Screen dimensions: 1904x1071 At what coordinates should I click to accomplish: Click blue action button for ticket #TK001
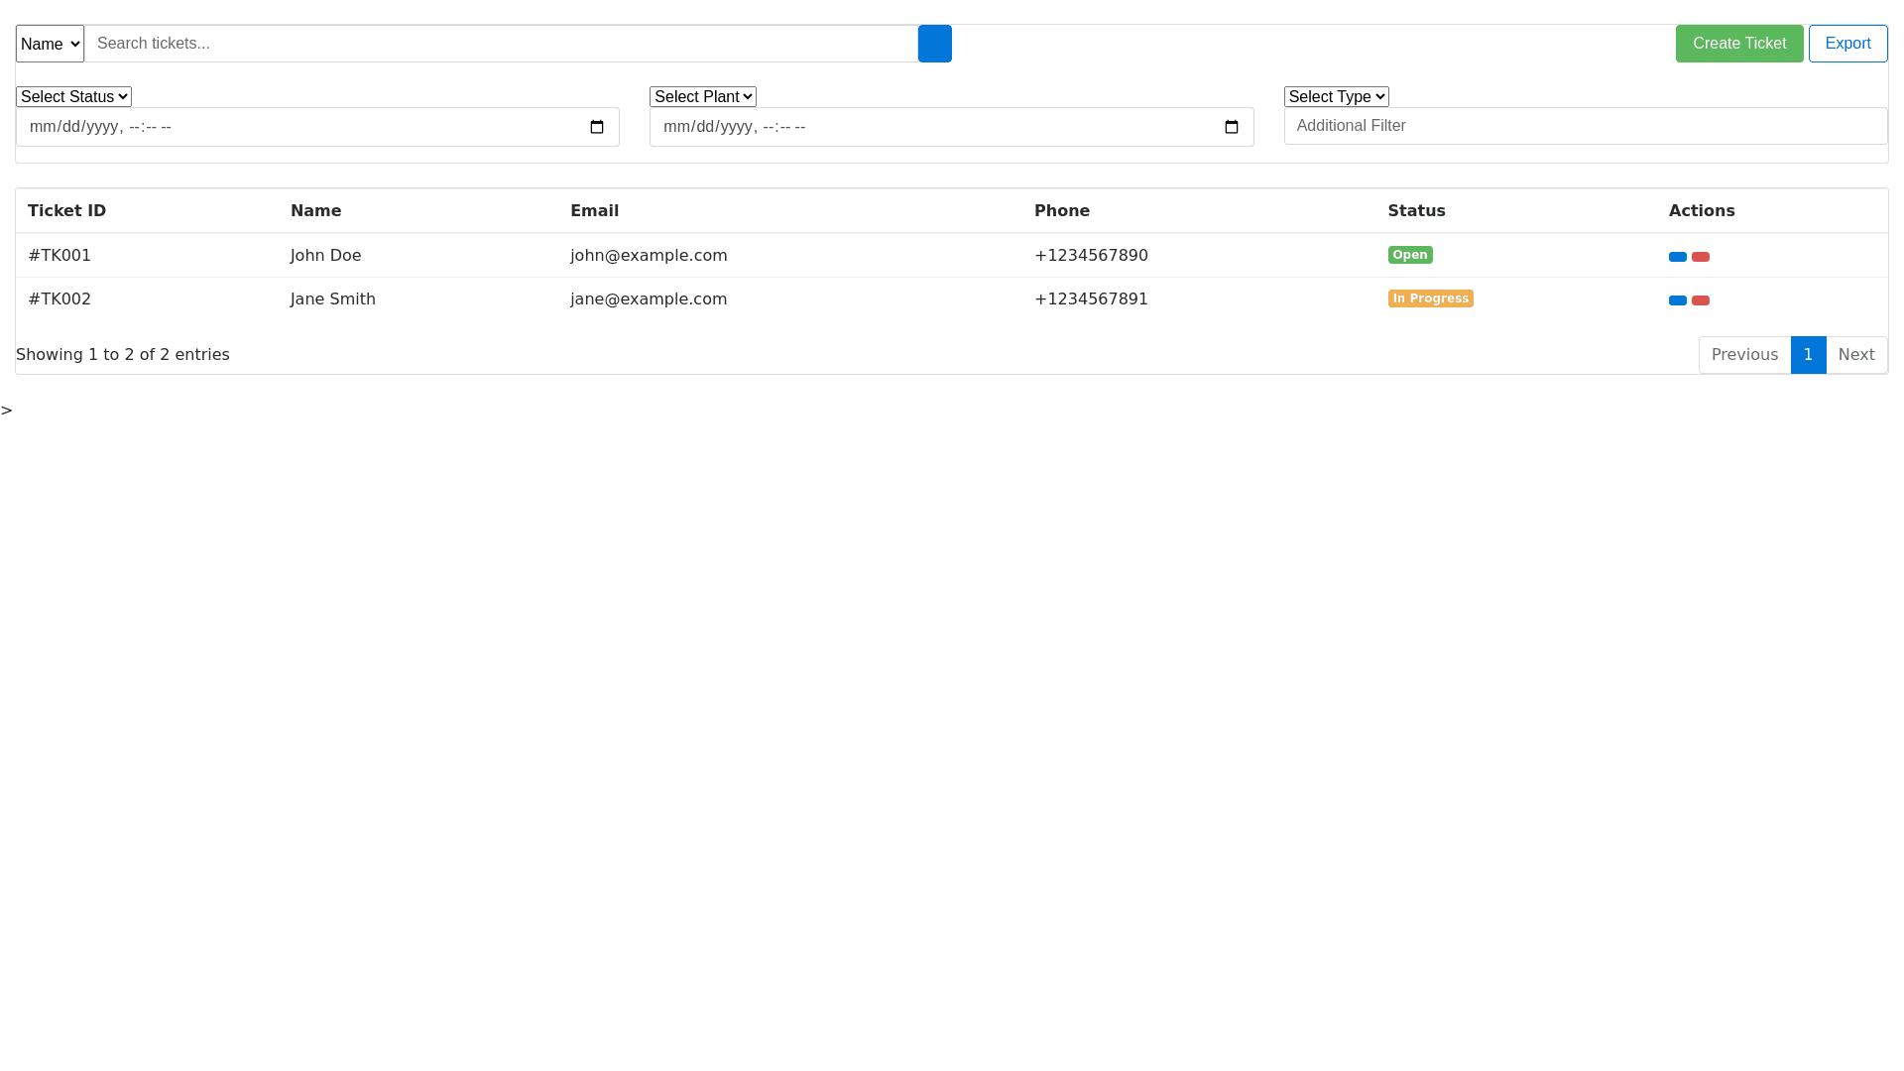click(x=1677, y=257)
